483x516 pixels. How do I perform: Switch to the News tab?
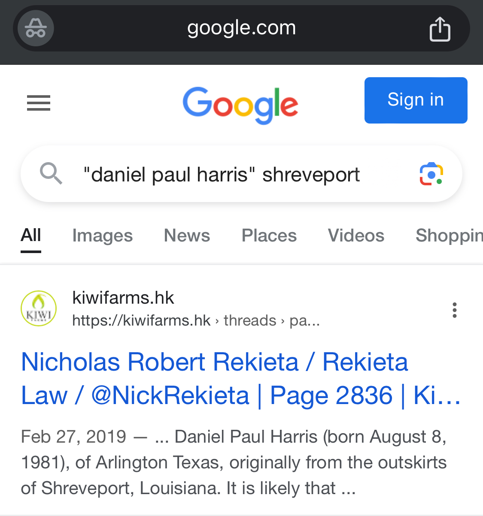[x=187, y=235]
